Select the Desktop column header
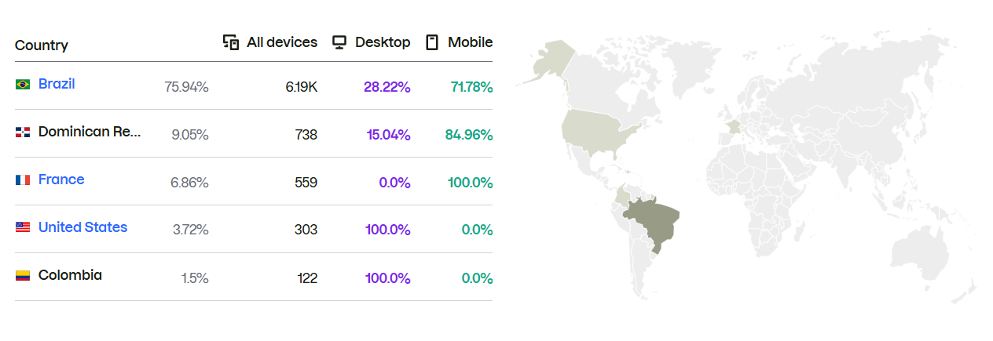This screenshot has height=341, width=993. (x=372, y=42)
